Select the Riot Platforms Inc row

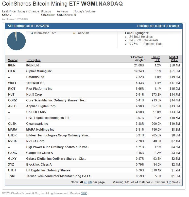coord(39,89)
